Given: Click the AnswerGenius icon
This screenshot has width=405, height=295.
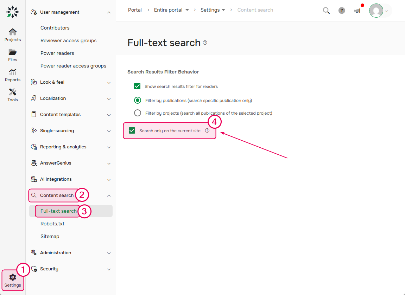Looking at the screenshot, I should (x=33, y=163).
